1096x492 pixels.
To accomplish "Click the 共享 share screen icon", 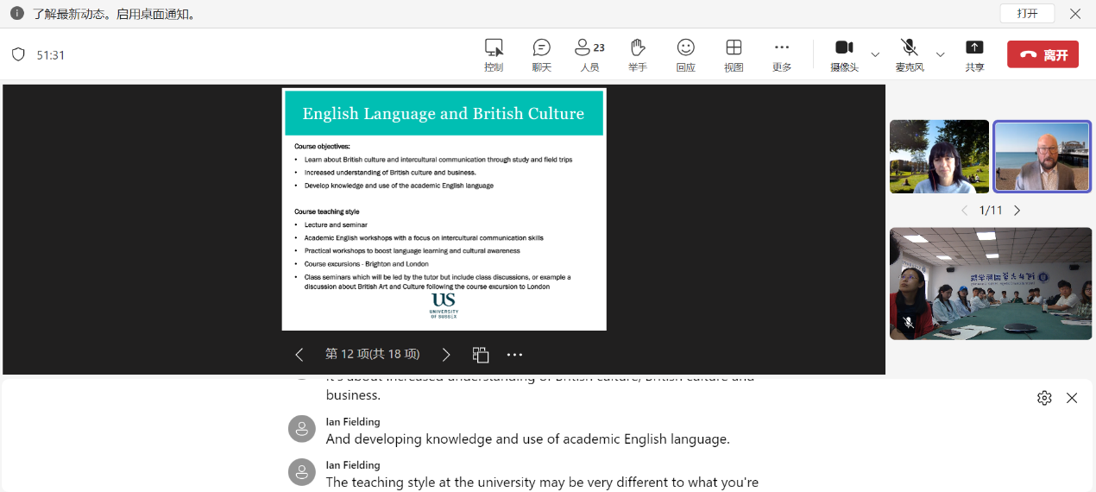I will (974, 54).
